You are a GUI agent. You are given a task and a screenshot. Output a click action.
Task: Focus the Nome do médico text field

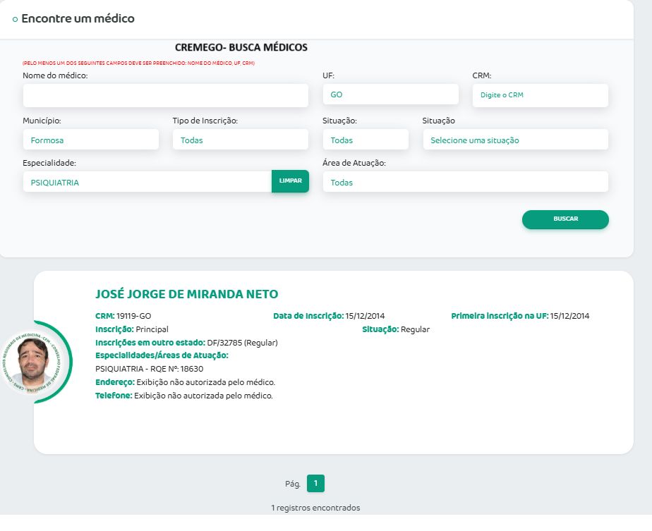pyautogui.click(x=165, y=95)
